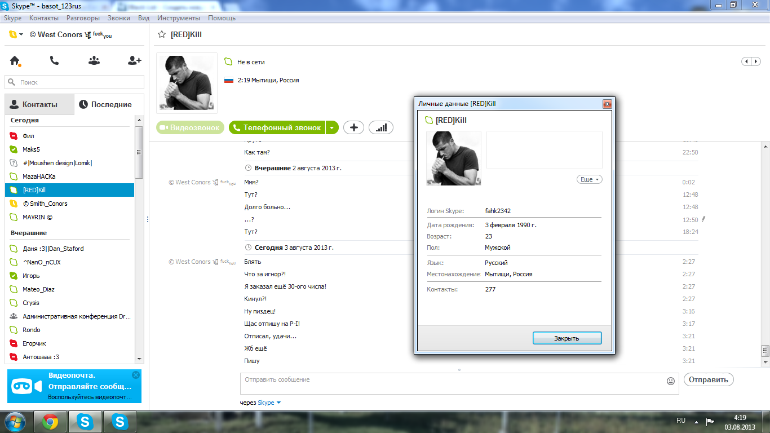Check call quality signal icon
This screenshot has width=770, height=433.
pyautogui.click(x=381, y=128)
